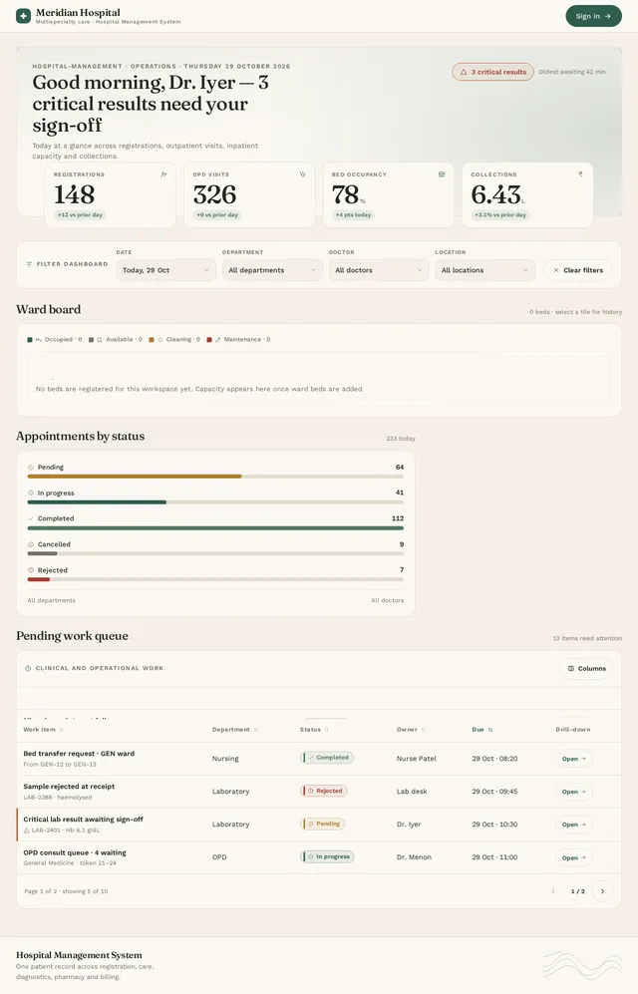Click the Occupied bed icon in legend
Screen dimensions: 638x994
(x=38, y=340)
